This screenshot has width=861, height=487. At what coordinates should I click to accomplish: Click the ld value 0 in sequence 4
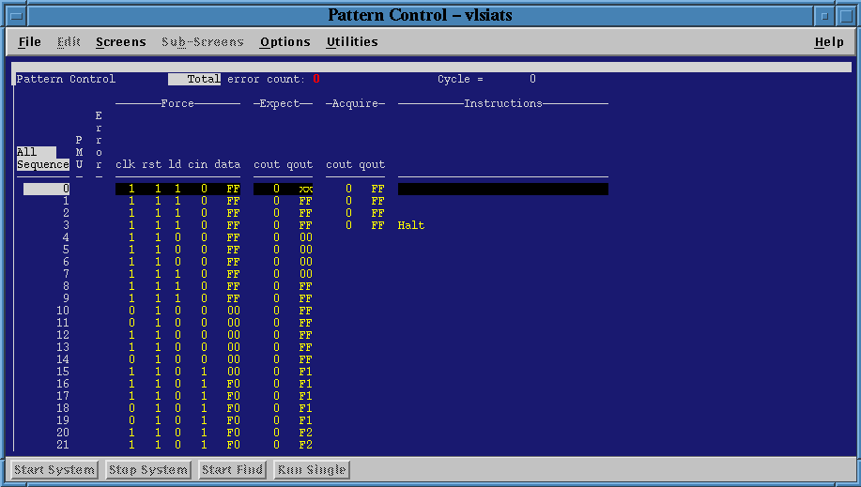(177, 237)
